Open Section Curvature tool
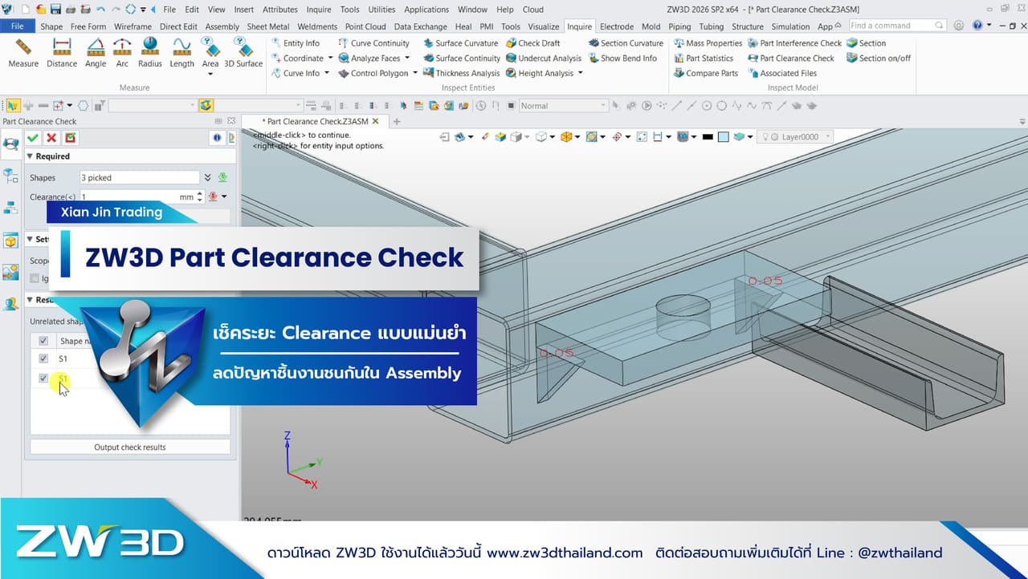Image resolution: width=1028 pixels, height=579 pixels. point(626,43)
